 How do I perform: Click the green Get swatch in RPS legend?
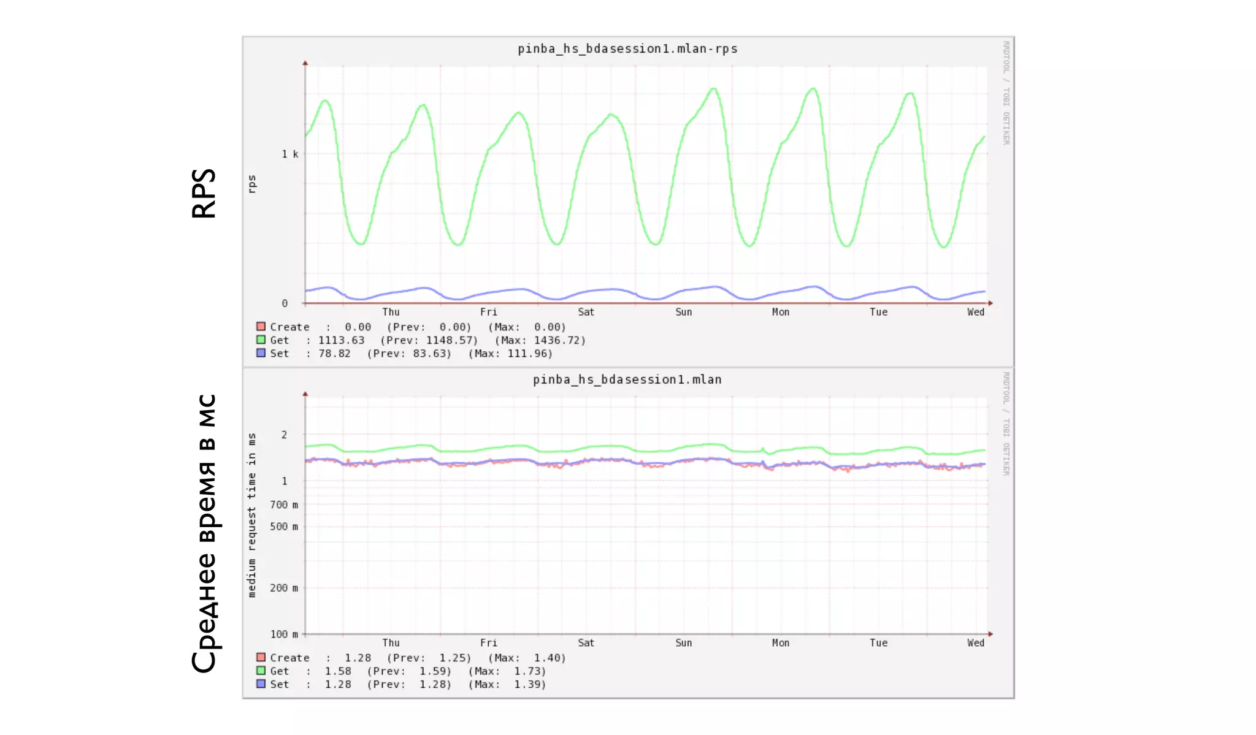(261, 340)
